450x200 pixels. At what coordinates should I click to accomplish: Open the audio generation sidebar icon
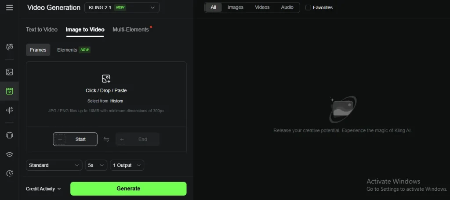pyautogui.click(x=10, y=110)
